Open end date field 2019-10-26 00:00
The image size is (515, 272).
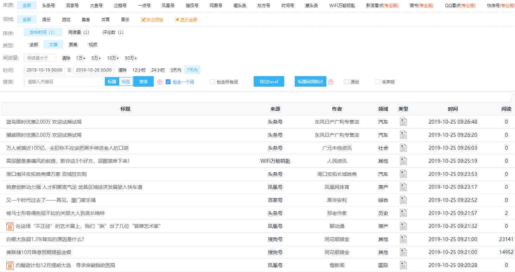(94, 70)
